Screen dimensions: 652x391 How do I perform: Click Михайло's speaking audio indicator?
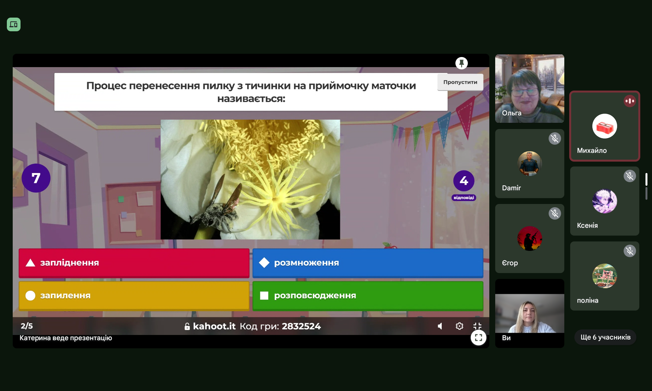pyautogui.click(x=630, y=101)
